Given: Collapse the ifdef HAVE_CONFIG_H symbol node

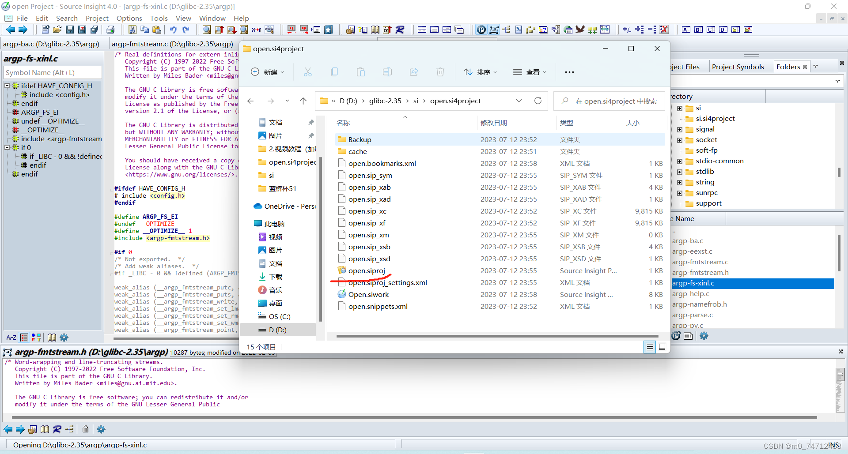Looking at the screenshot, I should pyautogui.click(x=7, y=86).
